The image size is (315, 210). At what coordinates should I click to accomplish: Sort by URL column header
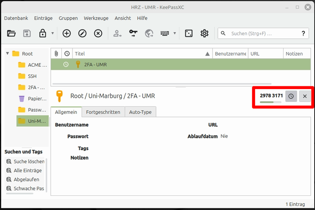(x=266, y=54)
